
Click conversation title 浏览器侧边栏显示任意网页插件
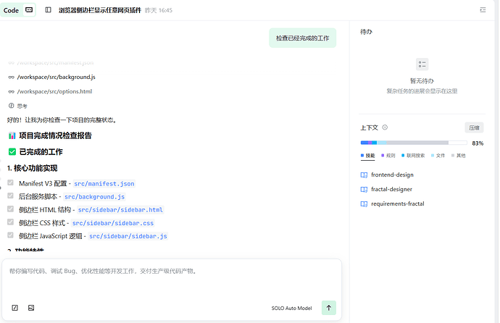pos(100,10)
